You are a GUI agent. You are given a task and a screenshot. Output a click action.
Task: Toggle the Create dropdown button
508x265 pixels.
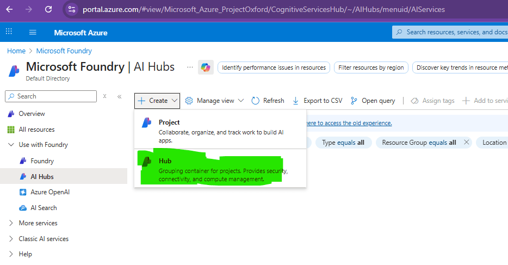click(157, 101)
